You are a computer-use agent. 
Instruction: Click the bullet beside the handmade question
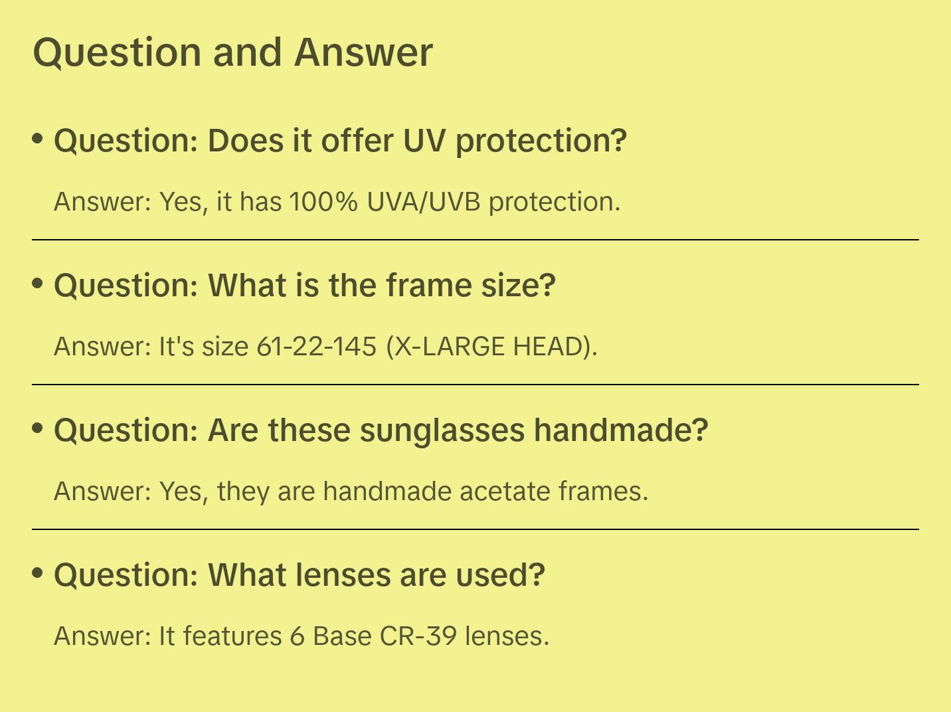38,428
